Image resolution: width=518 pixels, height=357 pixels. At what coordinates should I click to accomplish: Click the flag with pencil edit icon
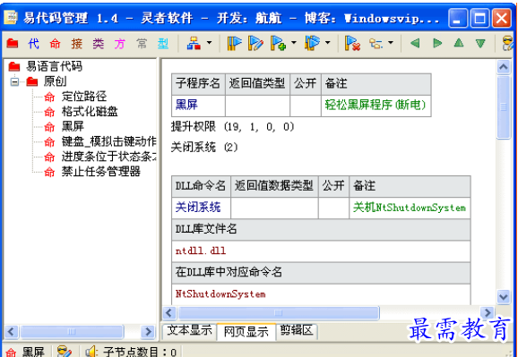click(256, 43)
